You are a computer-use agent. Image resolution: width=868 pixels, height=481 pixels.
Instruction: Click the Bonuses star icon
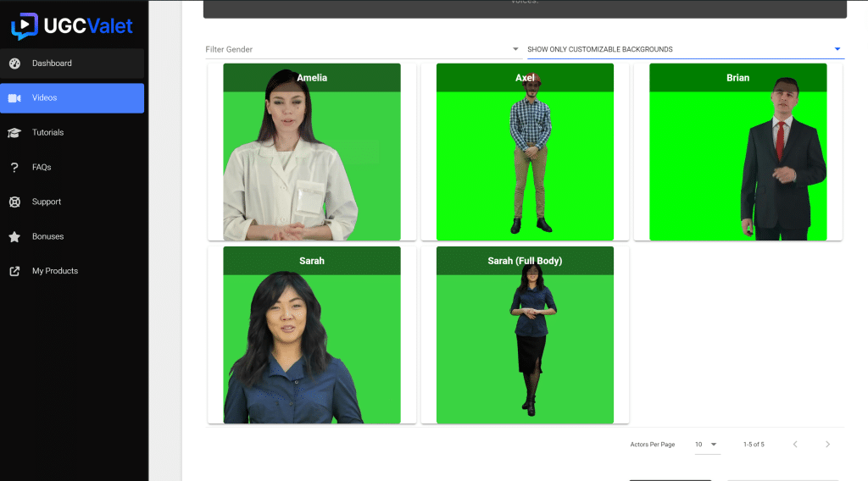15,236
